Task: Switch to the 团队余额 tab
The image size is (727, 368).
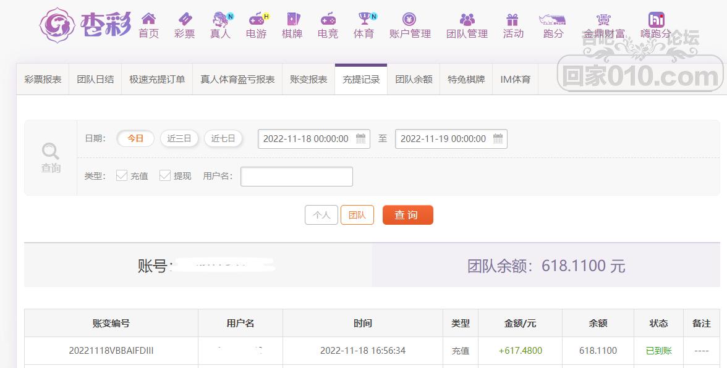Action: coord(414,79)
